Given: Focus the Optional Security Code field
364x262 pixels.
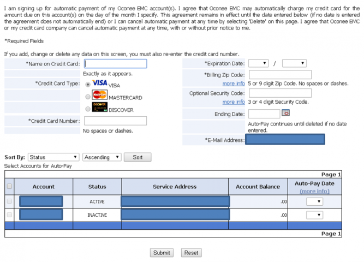Looking at the screenshot, I should 280,93.
